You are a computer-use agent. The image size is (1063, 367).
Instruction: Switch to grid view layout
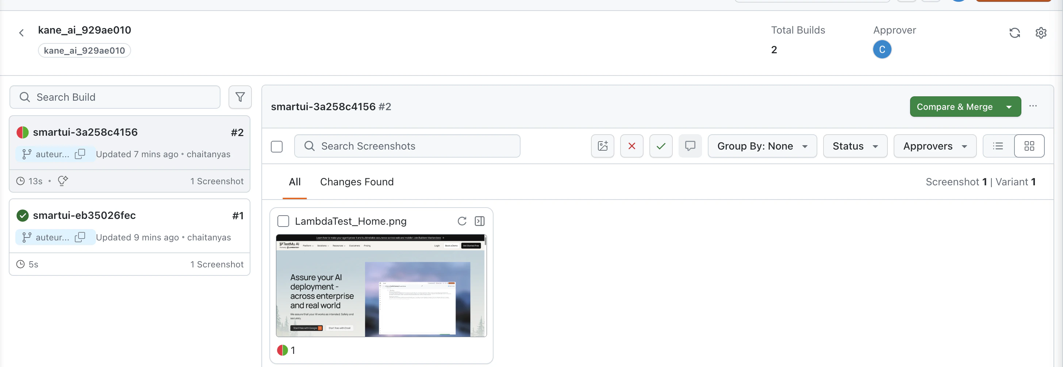(x=1029, y=146)
